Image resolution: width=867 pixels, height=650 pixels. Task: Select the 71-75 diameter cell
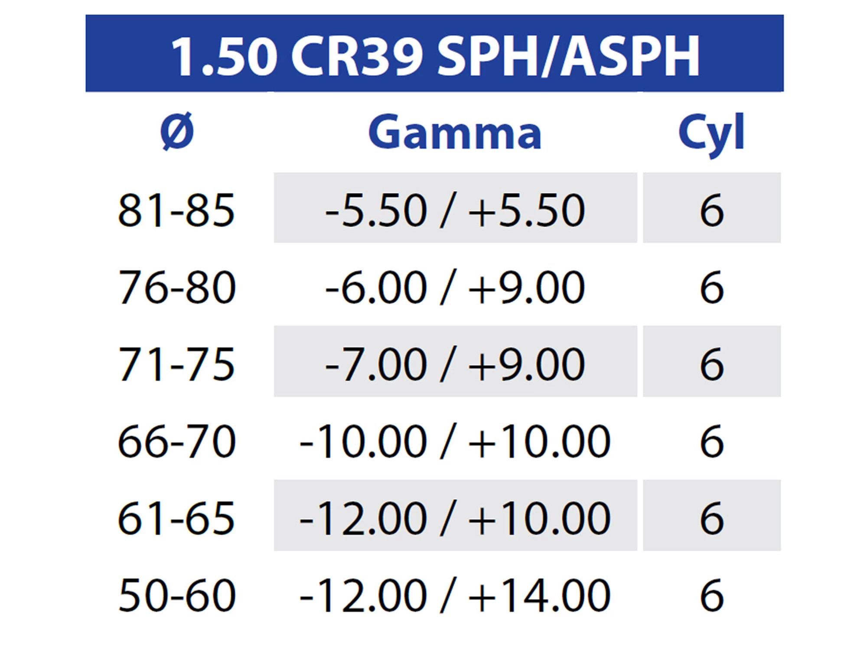point(176,364)
